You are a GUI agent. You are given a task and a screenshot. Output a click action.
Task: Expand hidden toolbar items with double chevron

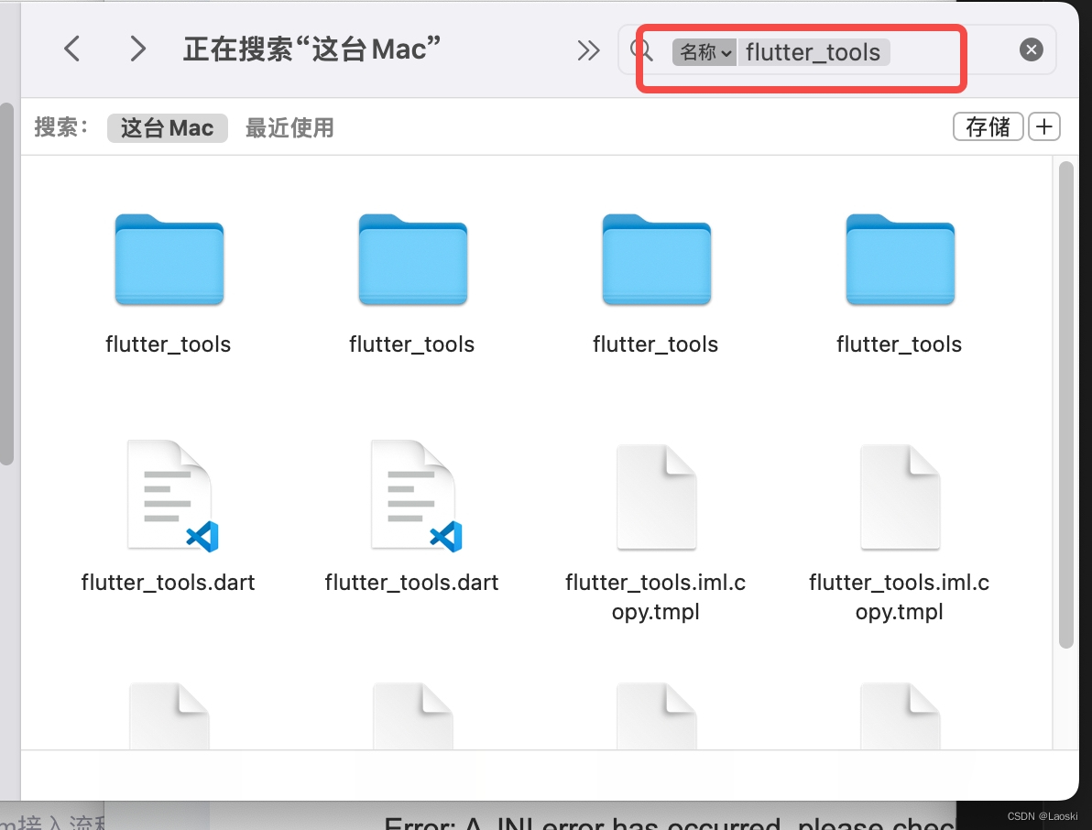click(x=588, y=50)
